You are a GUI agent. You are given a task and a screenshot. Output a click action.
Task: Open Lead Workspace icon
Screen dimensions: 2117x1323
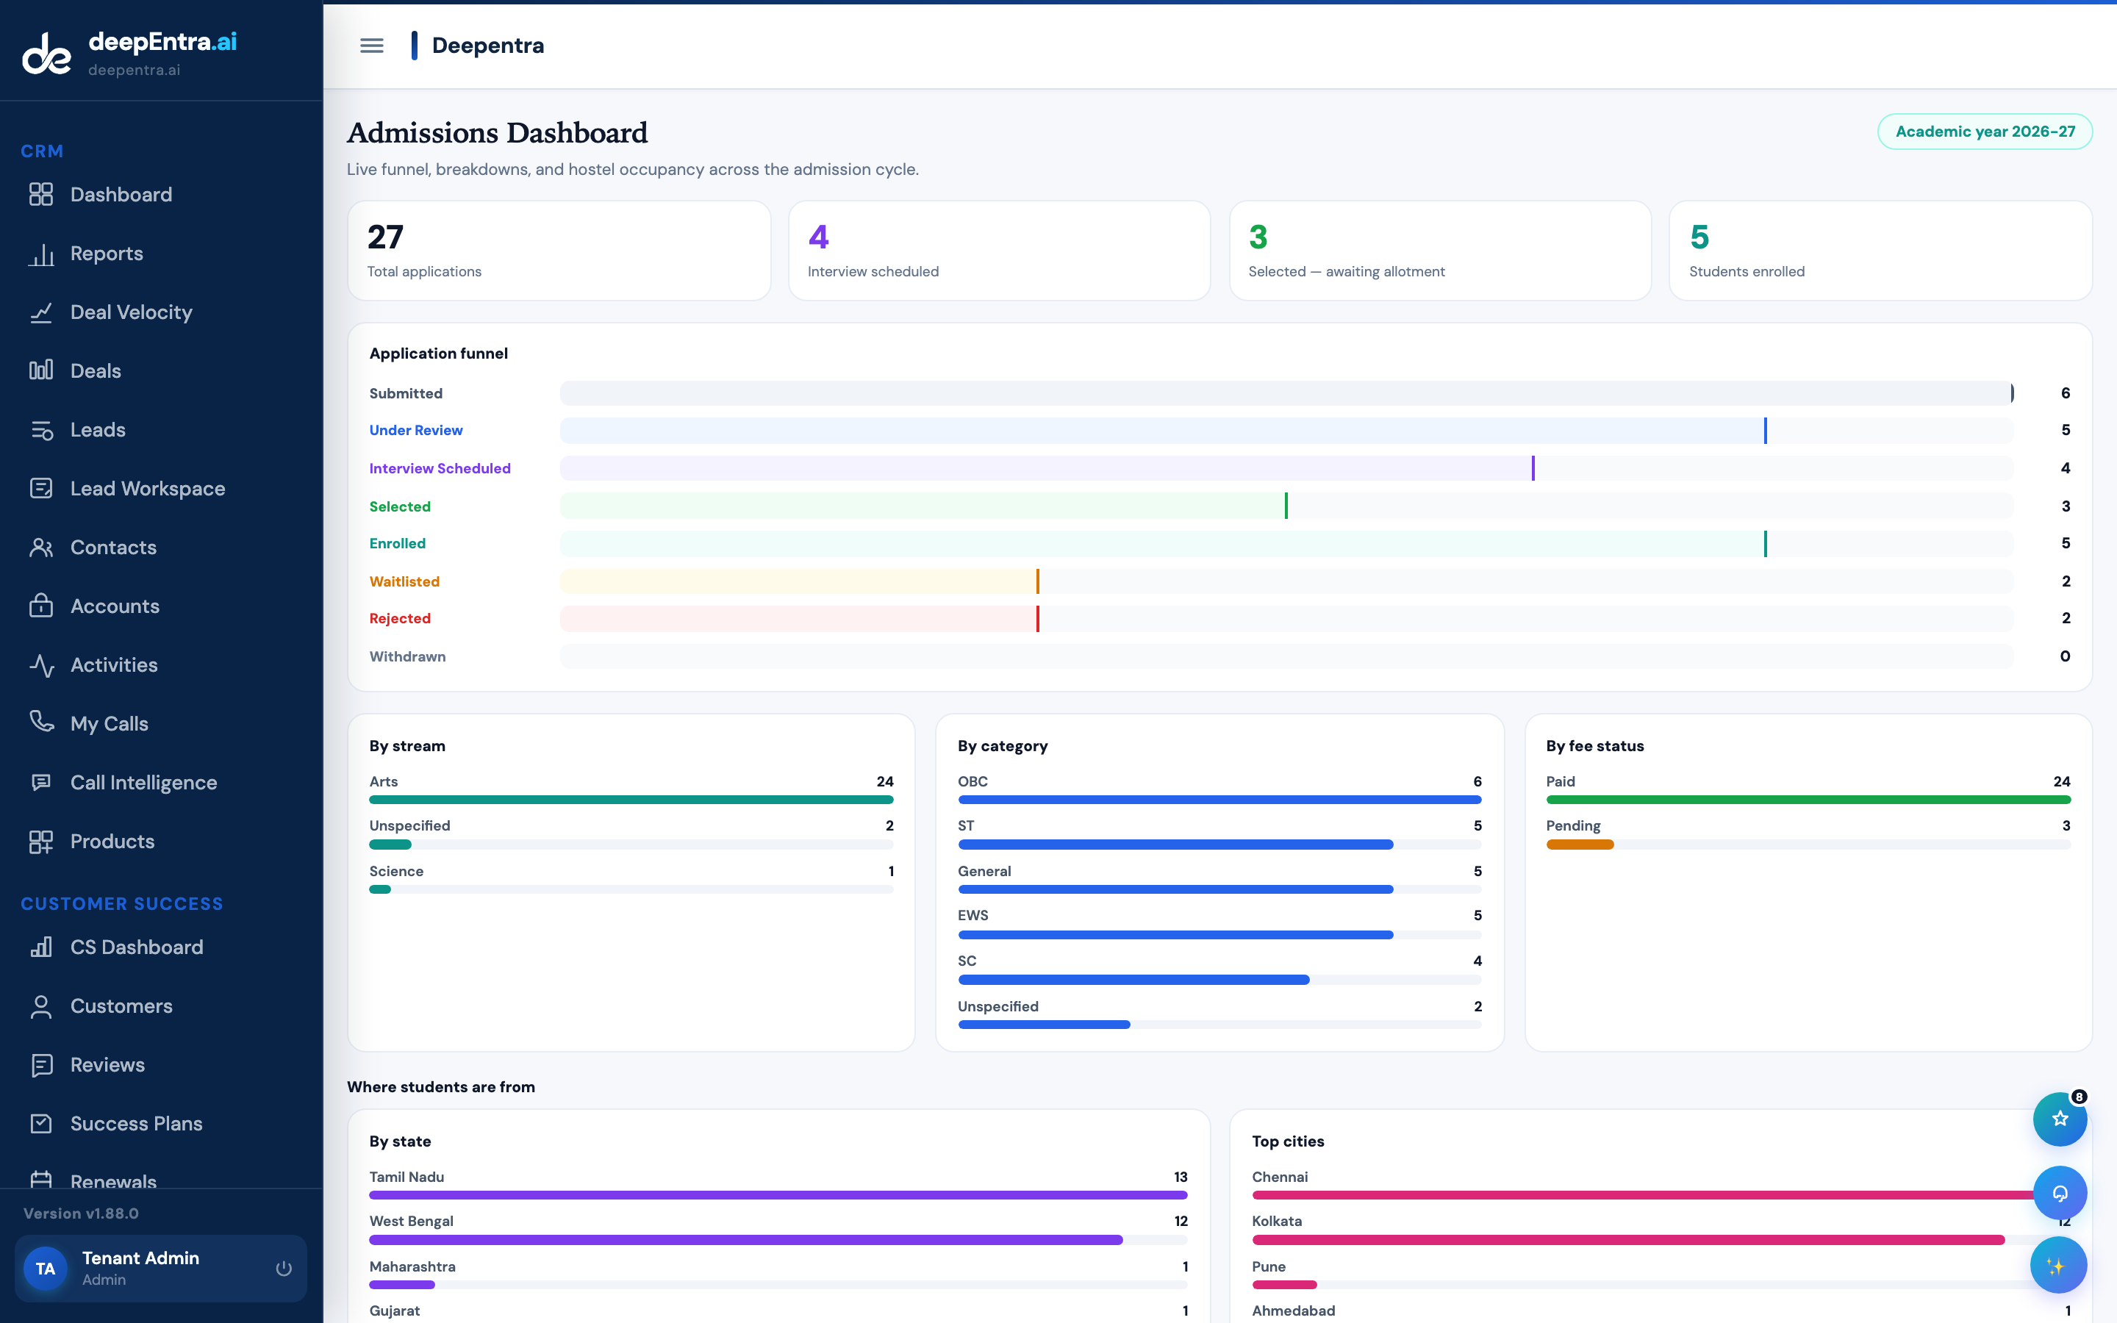pos(41,488)
